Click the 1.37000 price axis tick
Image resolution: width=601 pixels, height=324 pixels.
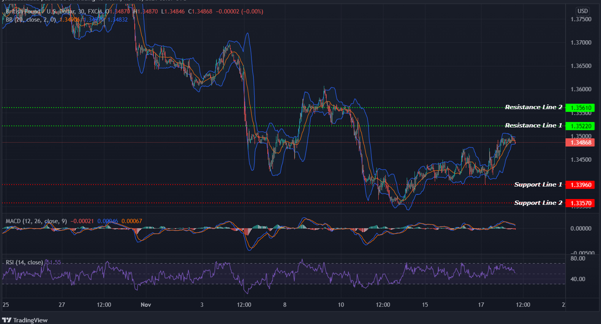point(581,43)
